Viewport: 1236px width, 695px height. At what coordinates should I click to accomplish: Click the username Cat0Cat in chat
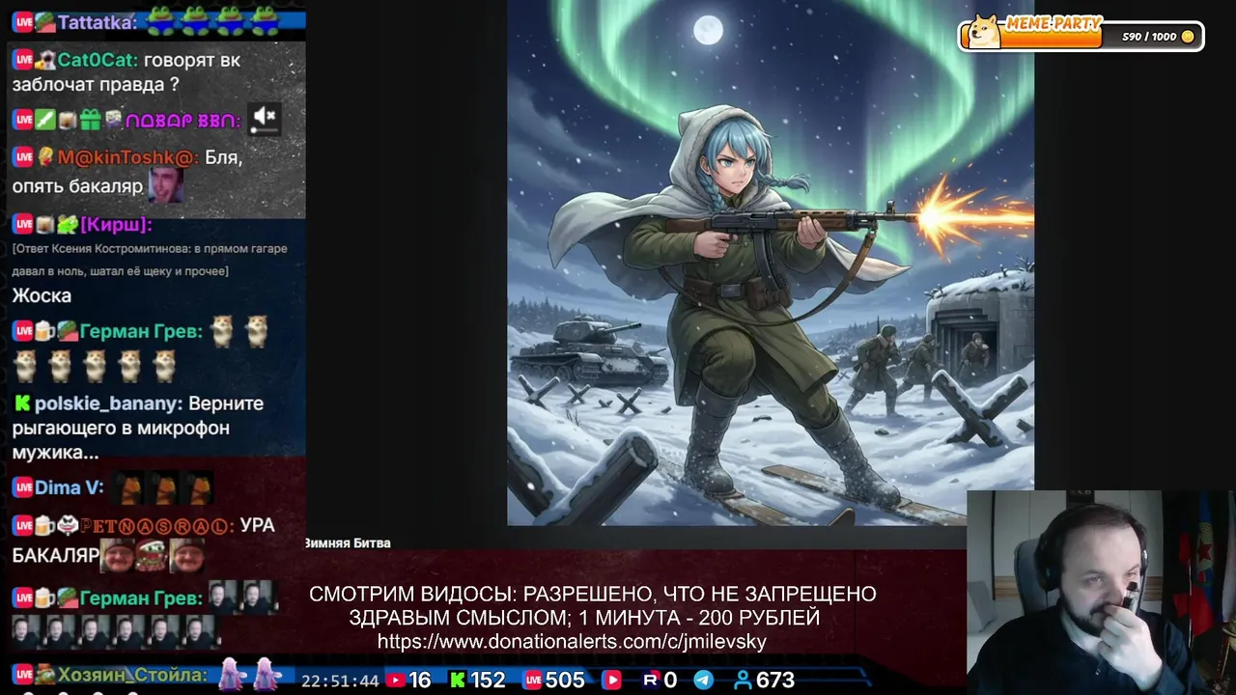coord(98,59)
